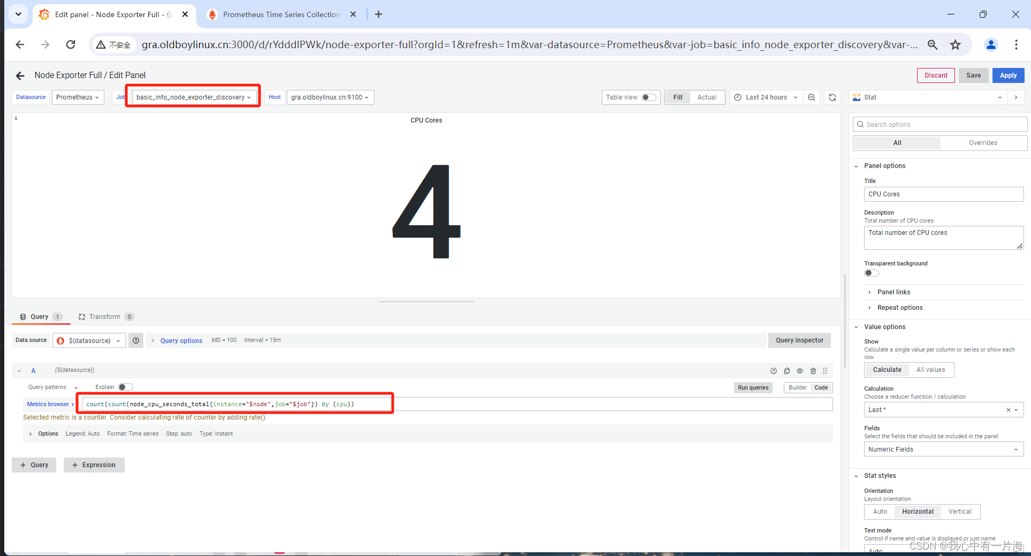Viewport: 1031px width, 556px height.
Task: Open the Chrome three-dot menu
Action: tap(1016, 45)
